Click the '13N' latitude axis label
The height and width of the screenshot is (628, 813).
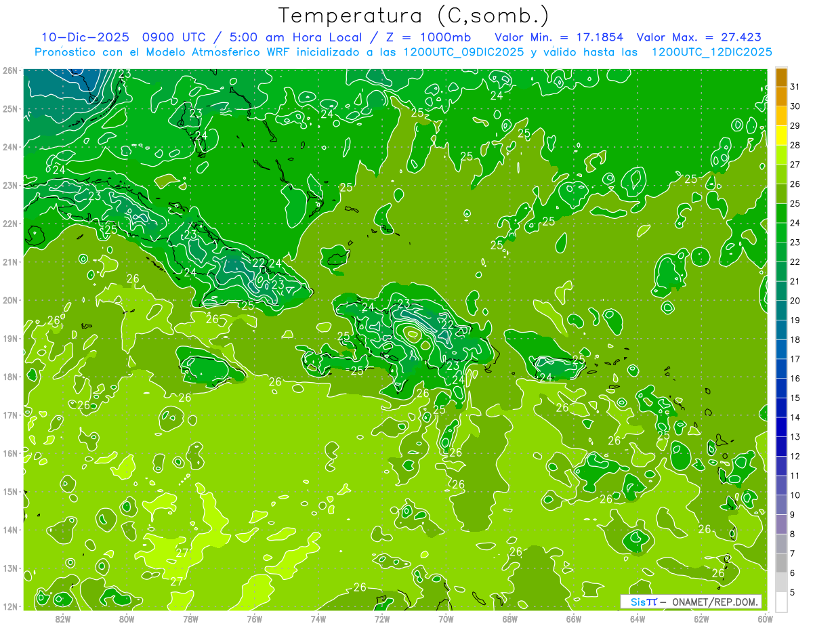10,568
